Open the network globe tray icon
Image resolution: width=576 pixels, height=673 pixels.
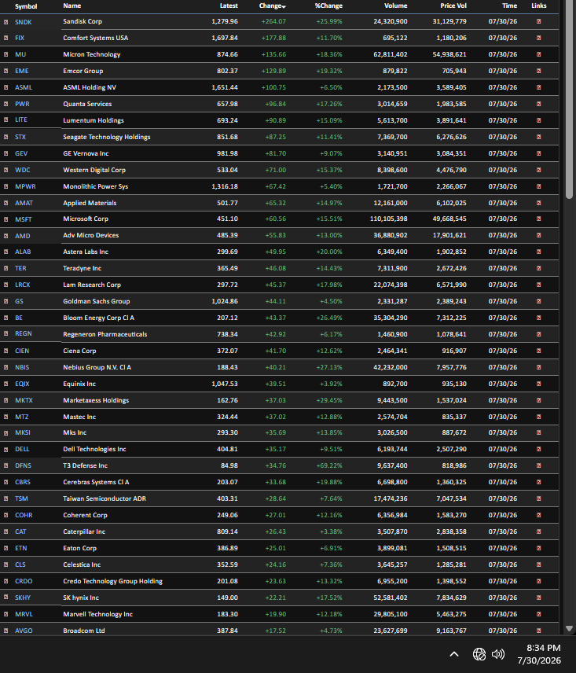(479, 654)
